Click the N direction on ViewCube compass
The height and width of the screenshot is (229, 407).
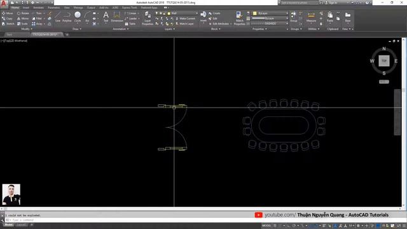coord(384,49)
